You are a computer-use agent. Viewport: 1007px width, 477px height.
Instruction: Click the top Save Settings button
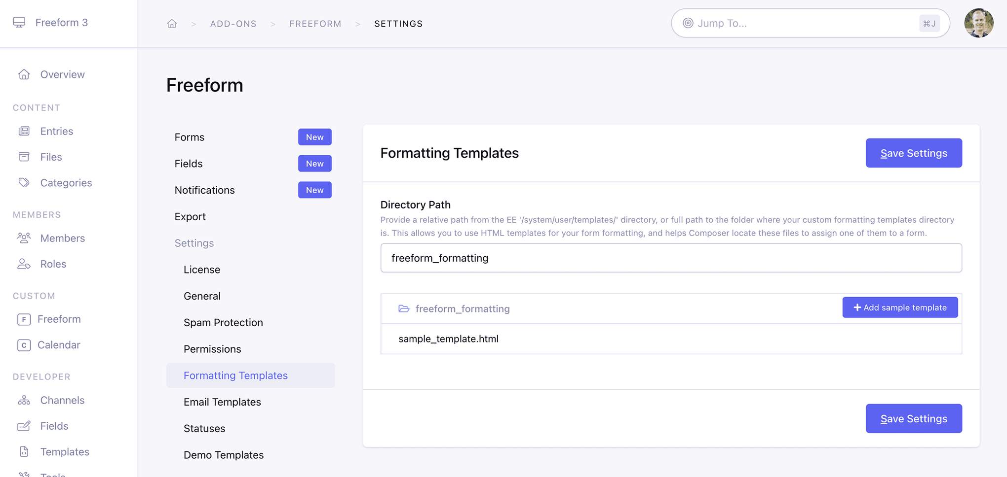click(x=914, y=153)
